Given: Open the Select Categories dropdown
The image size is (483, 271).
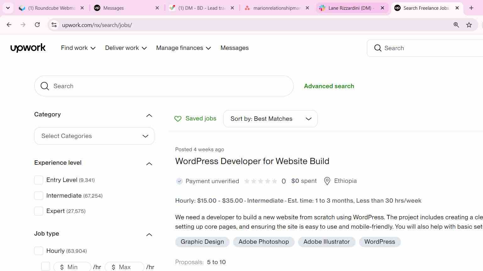Looking at the screenshot, I should [94, 136].
